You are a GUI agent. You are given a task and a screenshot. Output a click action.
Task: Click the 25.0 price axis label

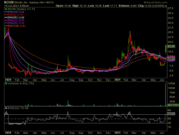click(171, 32)
